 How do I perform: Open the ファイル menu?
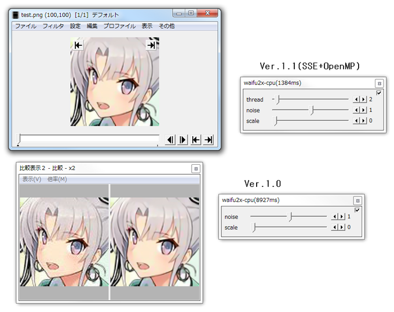[25, 26]
